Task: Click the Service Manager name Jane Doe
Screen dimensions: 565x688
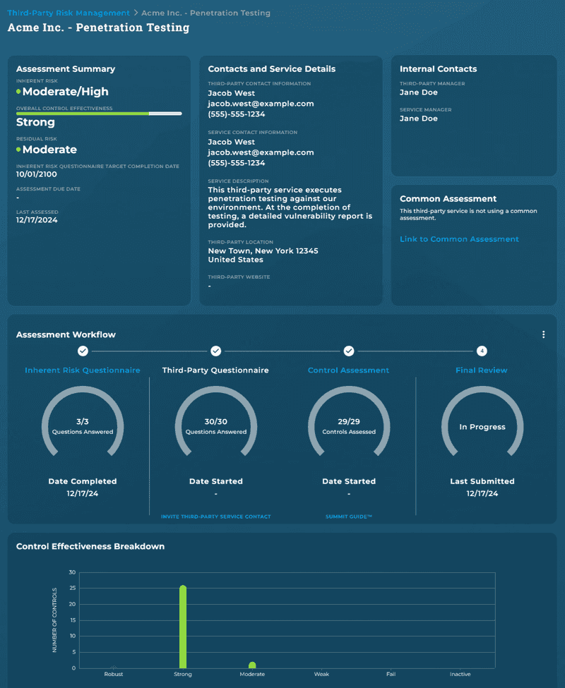Action: point(418,119)
